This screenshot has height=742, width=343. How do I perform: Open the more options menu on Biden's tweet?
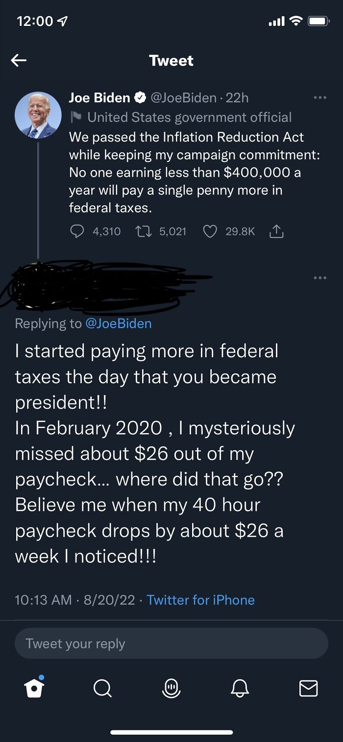320,97
